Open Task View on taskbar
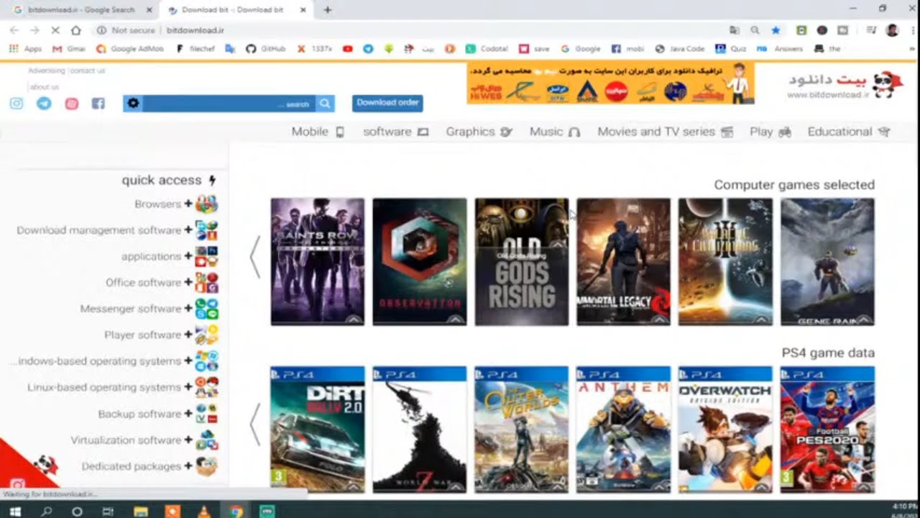The width and height of the screenshot is (920, 518). (x=108, y=512)
